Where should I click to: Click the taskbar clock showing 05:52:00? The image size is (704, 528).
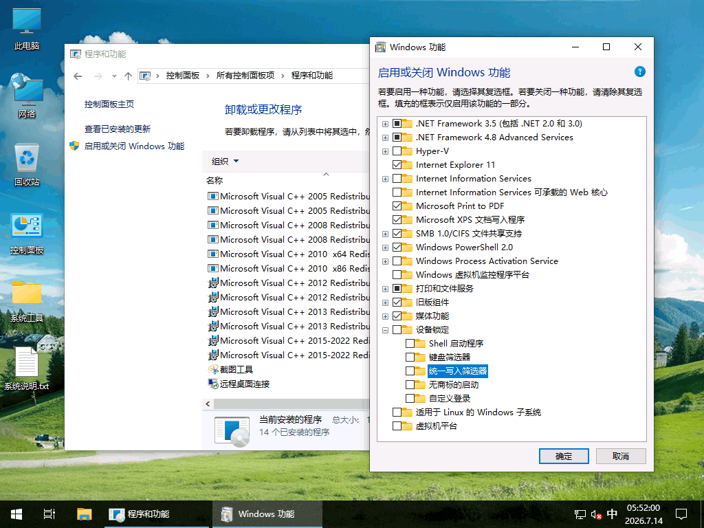pos(643,514)
